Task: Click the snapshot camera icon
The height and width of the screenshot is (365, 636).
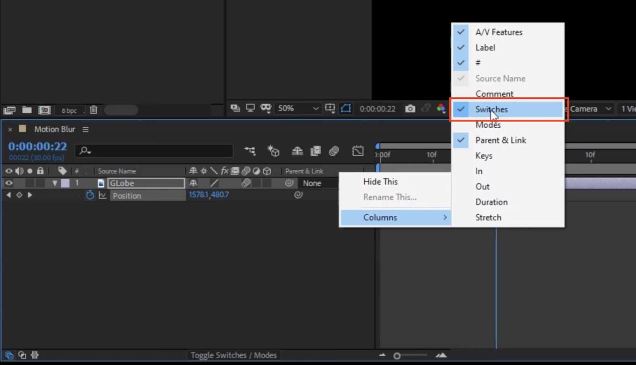Action: click(x=410, y=109)
